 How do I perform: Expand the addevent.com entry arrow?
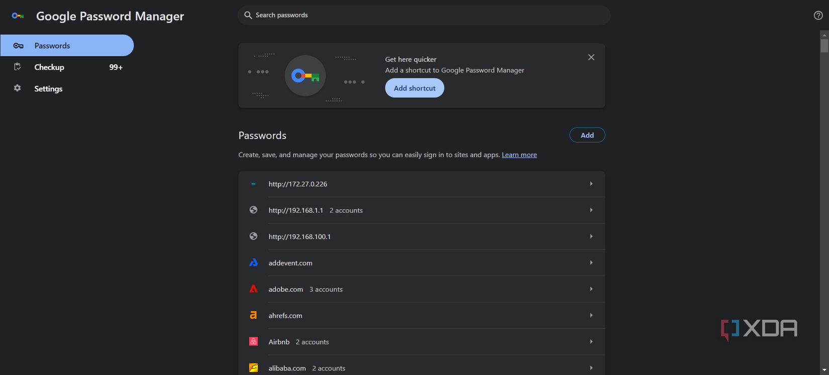coord(591,263)
